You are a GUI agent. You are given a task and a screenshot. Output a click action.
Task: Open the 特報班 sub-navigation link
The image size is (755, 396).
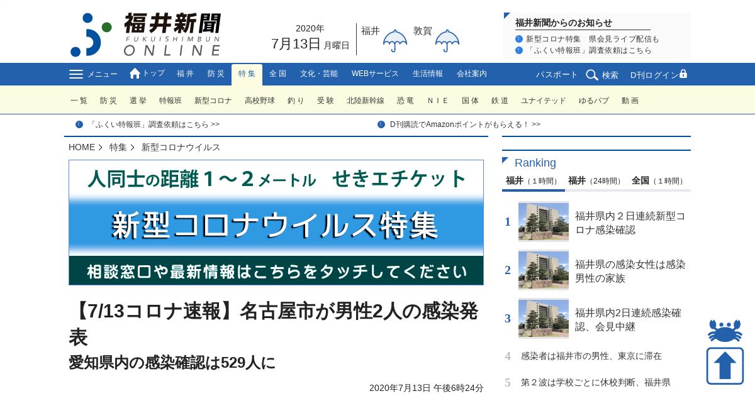click(171, 101)
